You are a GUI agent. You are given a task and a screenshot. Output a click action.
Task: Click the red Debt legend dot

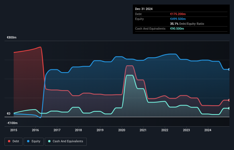pos(9,141)
